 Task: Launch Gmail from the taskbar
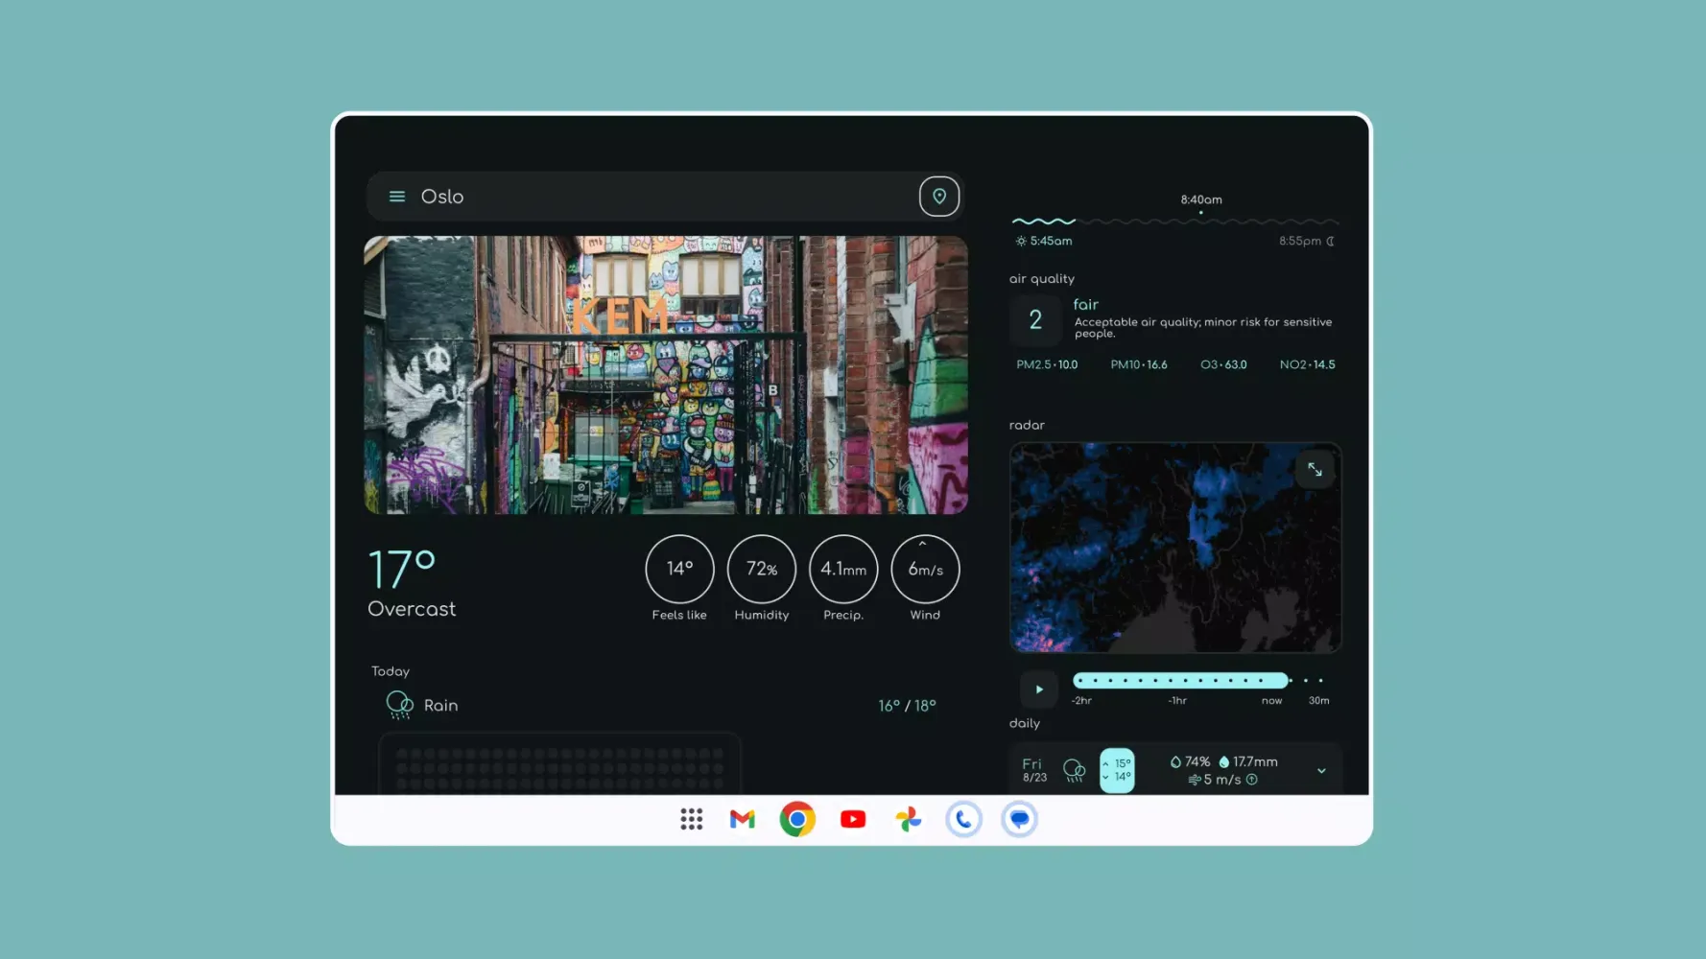(x=742, y=819)
